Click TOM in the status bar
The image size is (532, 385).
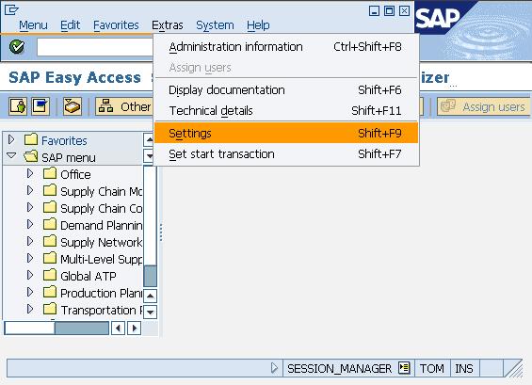pos(432,368)
